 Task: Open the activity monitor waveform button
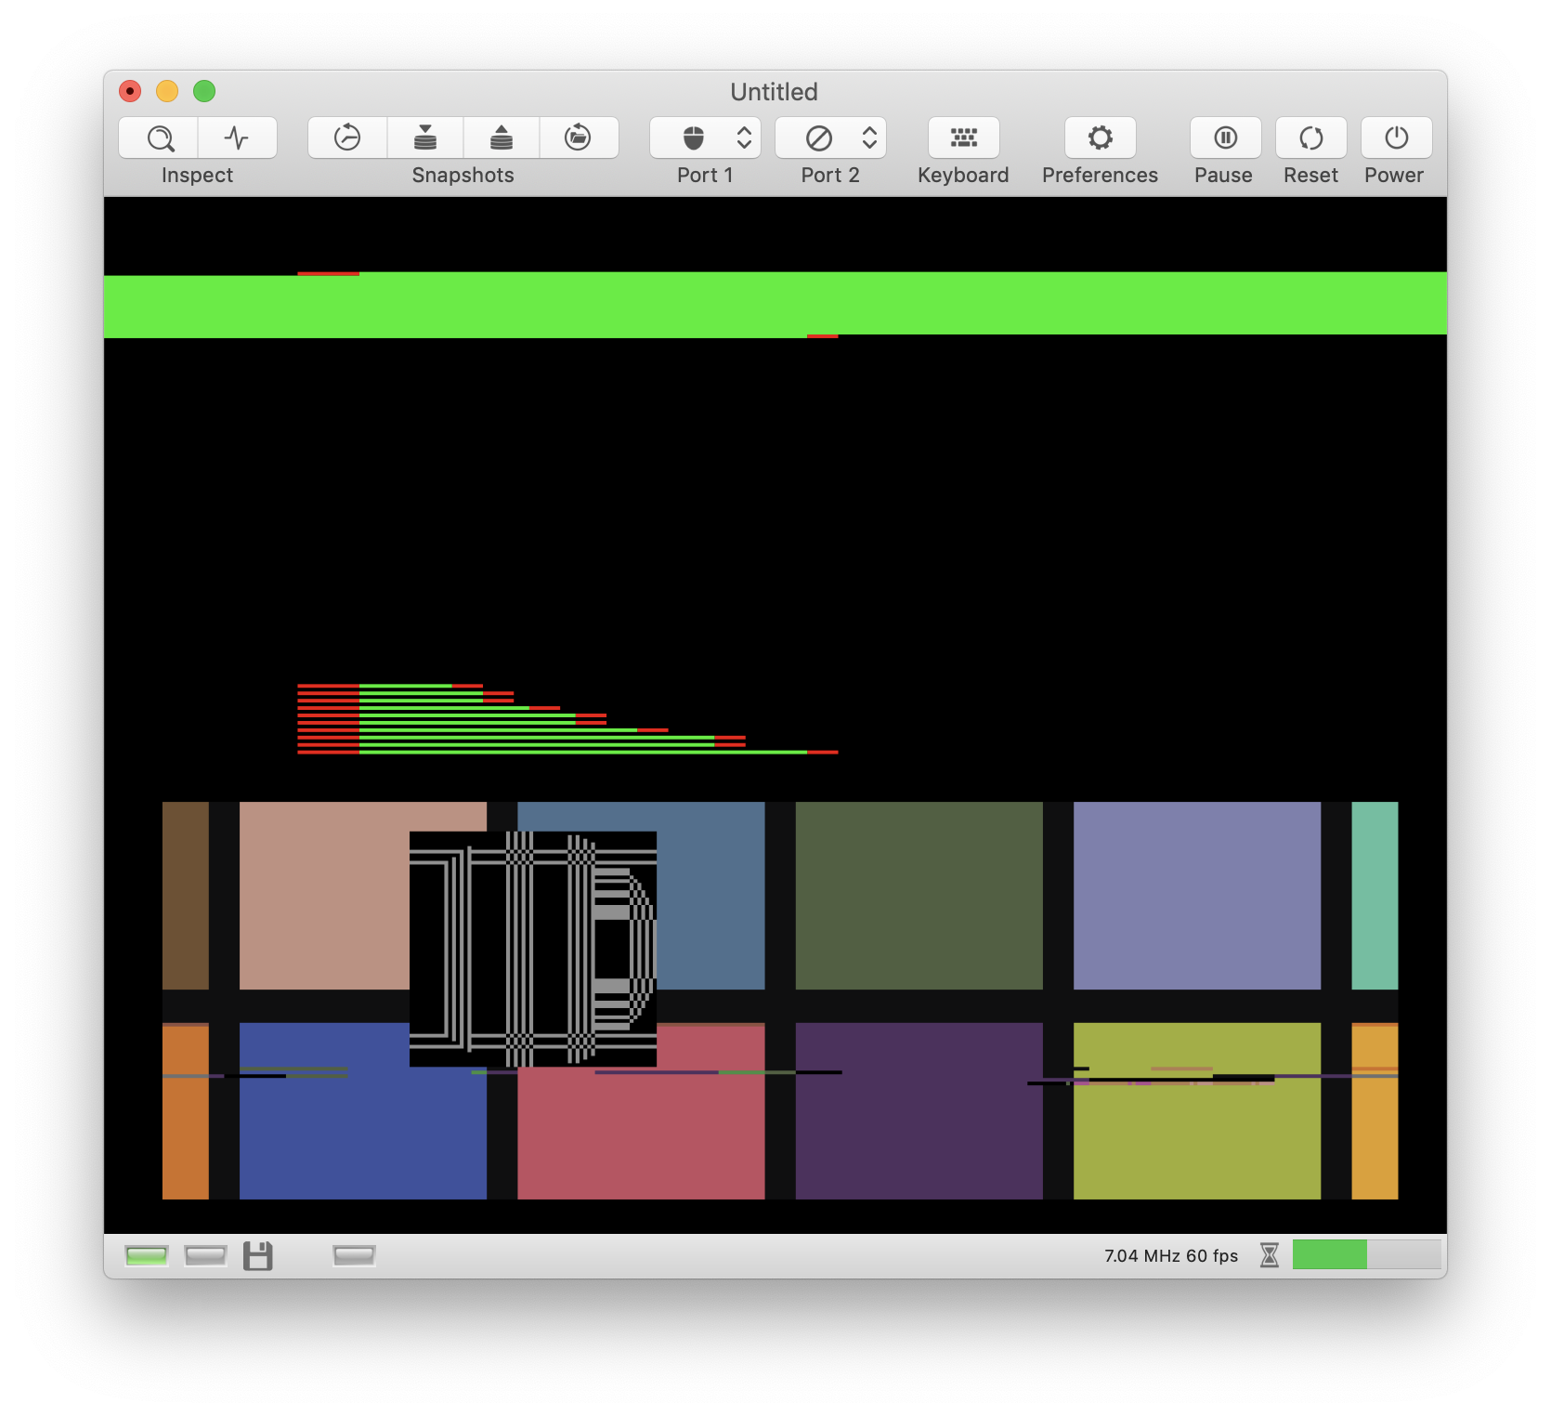coord(237,138)
